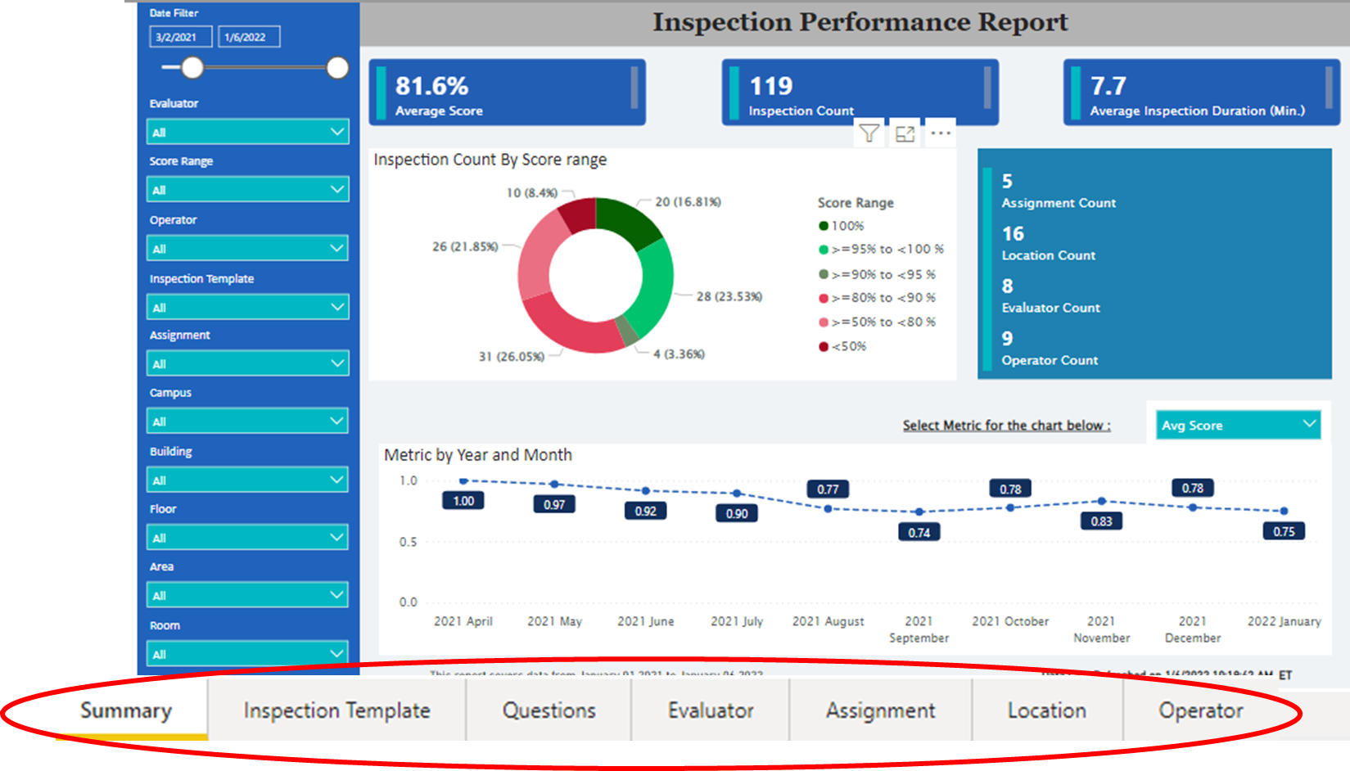1350x771 pixels.
Task: Toggle the <50% legend entry
Action: coord(843,345)
